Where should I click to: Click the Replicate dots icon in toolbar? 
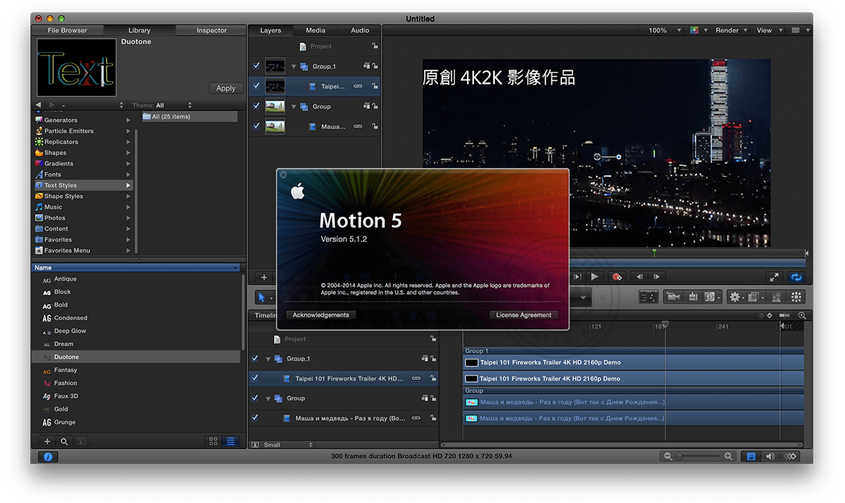796,298
